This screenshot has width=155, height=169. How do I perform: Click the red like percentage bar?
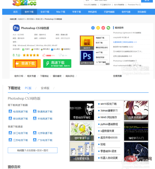[x=49, y=56]
